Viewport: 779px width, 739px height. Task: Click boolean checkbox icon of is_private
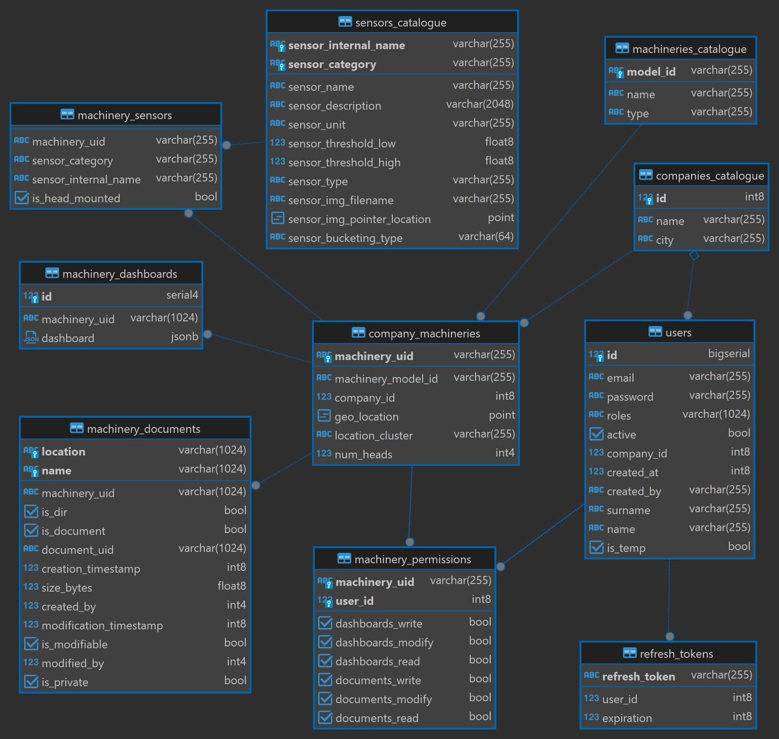coord(31,681)
